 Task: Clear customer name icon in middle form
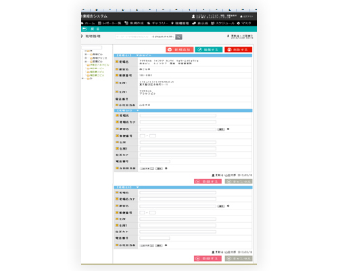[x=228, y=129]
